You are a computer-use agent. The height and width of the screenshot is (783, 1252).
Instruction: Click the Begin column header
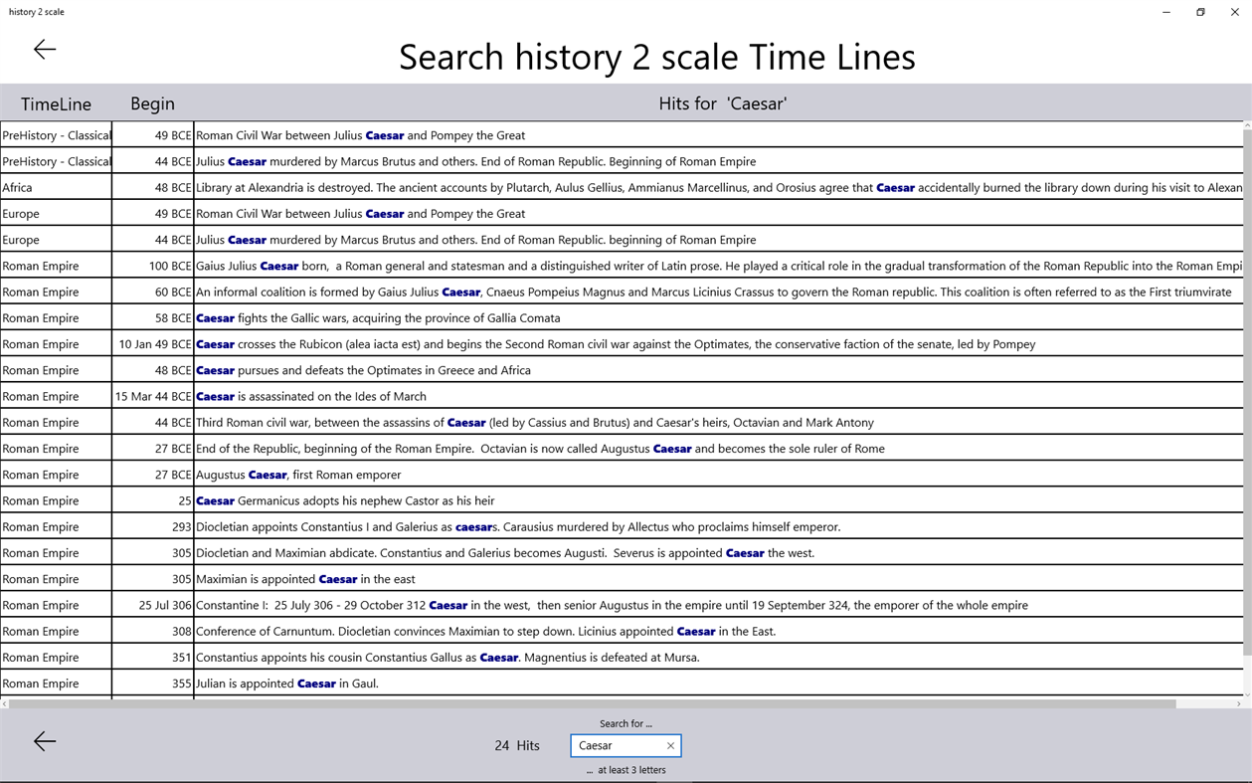pyautogui.click(x=153, y=103)
